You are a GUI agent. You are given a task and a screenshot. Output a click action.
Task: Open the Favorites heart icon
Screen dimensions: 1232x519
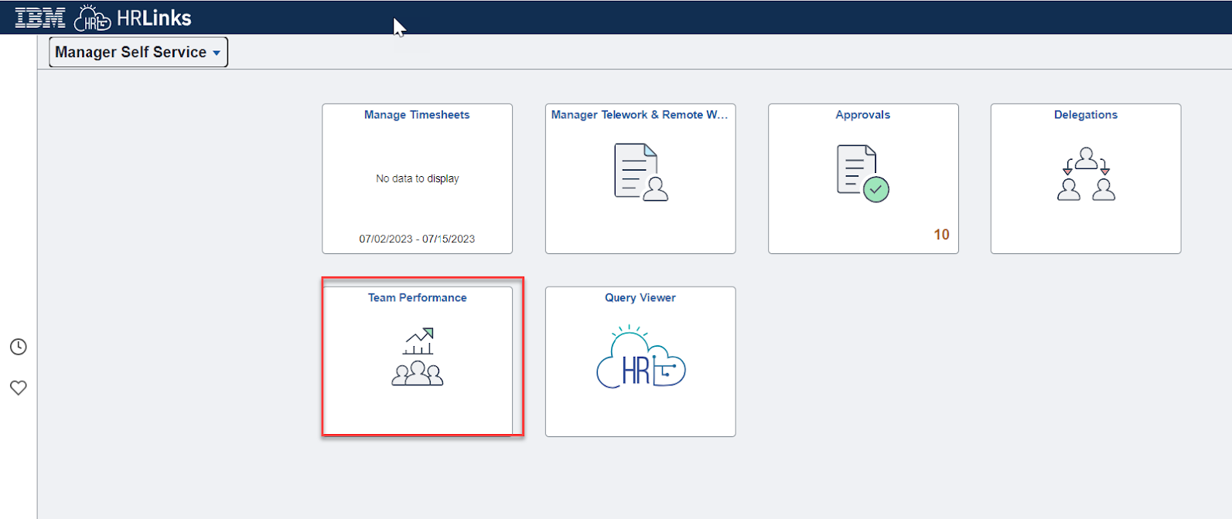click(19, 388)
